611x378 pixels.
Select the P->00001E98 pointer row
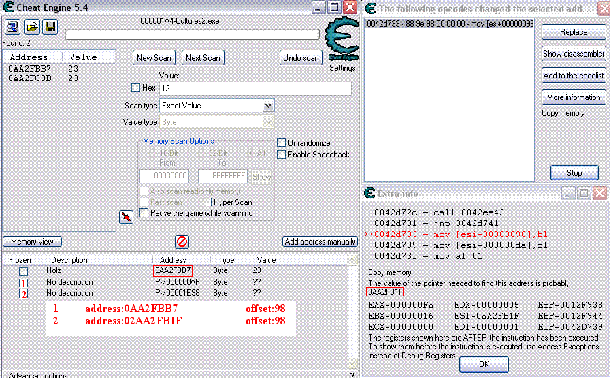176,293
